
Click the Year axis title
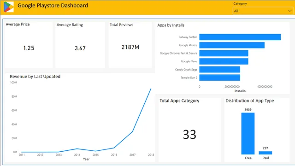click(x=86, y=159)
